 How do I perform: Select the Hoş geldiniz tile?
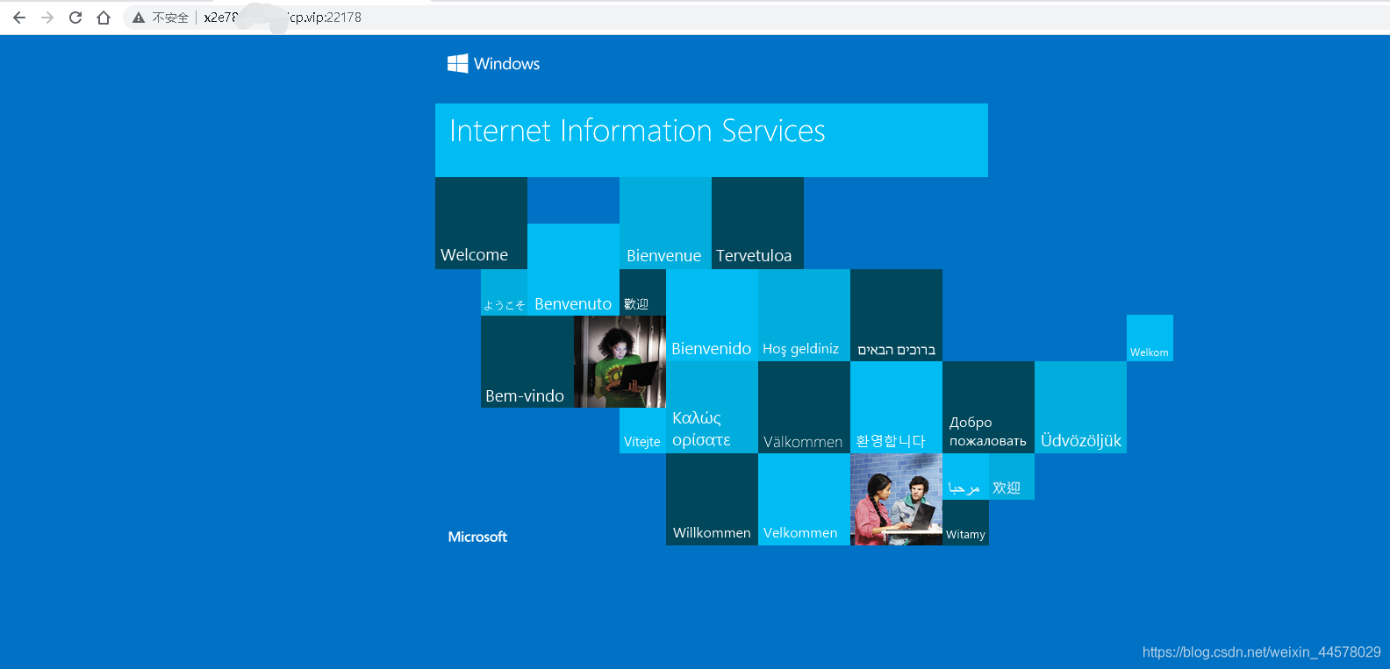pos(804,315)
